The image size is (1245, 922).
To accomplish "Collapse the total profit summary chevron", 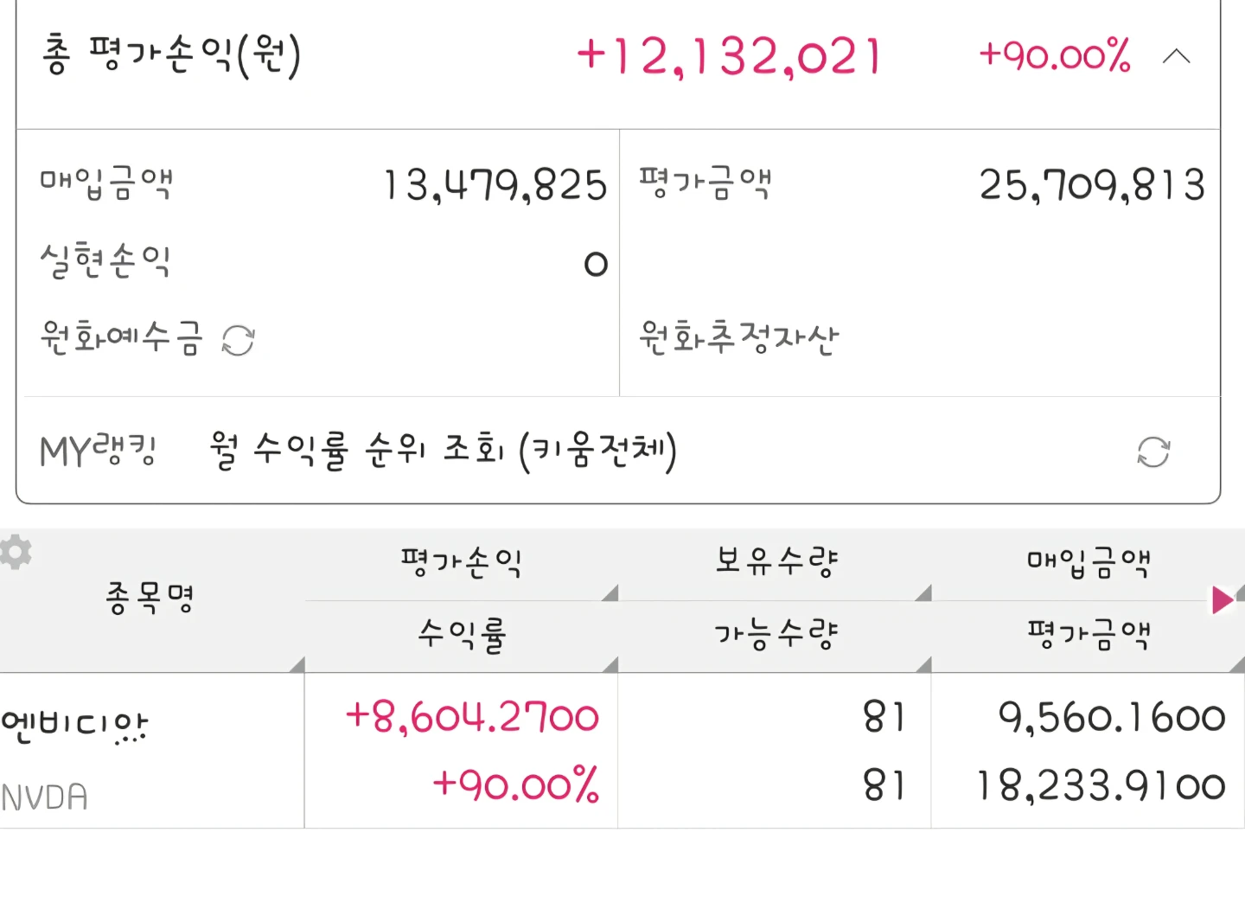I will point(1176,57).
